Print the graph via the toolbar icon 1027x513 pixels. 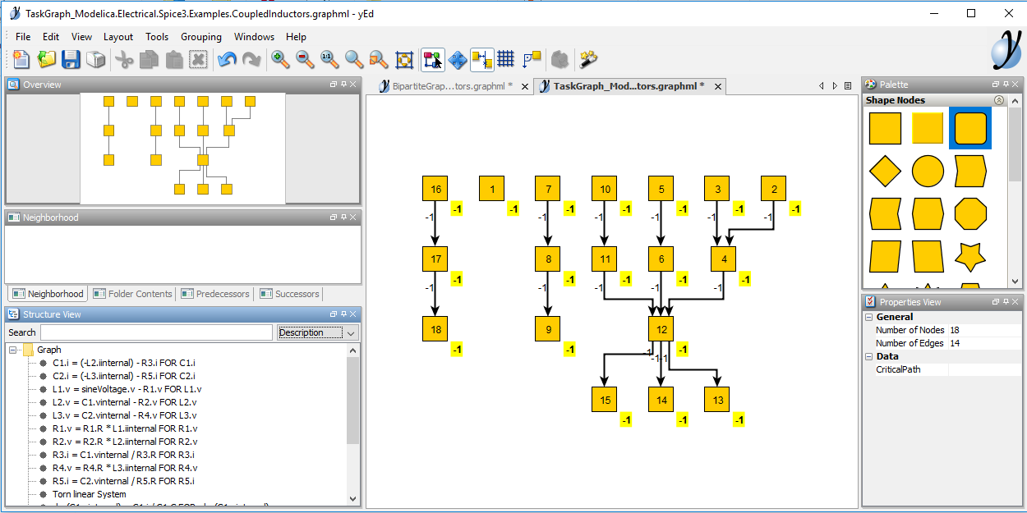[95, 59]
